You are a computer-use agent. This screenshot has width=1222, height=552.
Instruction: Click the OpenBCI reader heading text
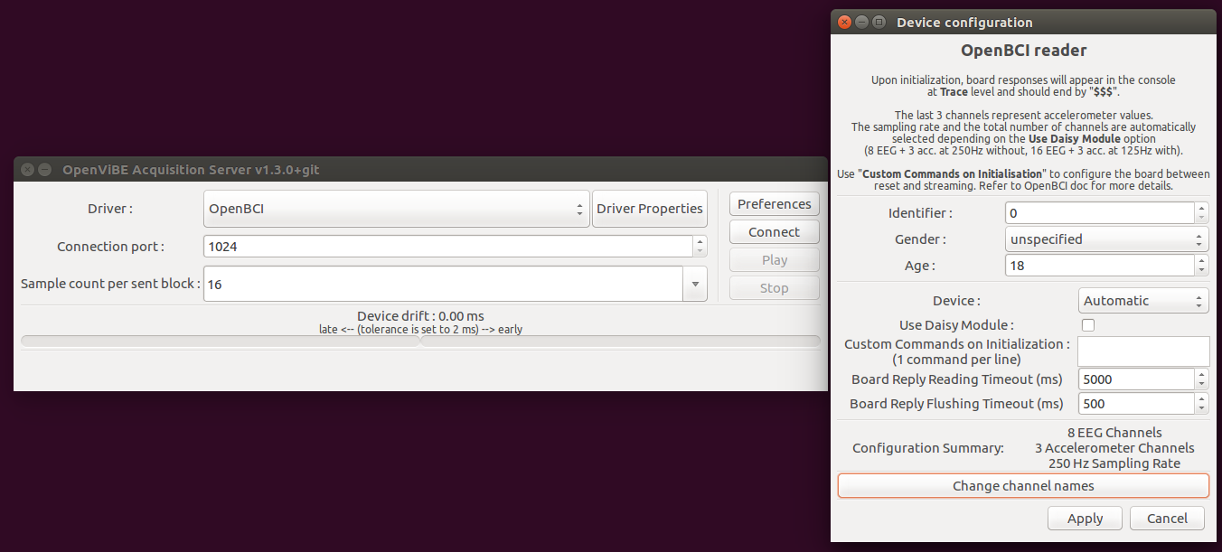(1023, 51)
